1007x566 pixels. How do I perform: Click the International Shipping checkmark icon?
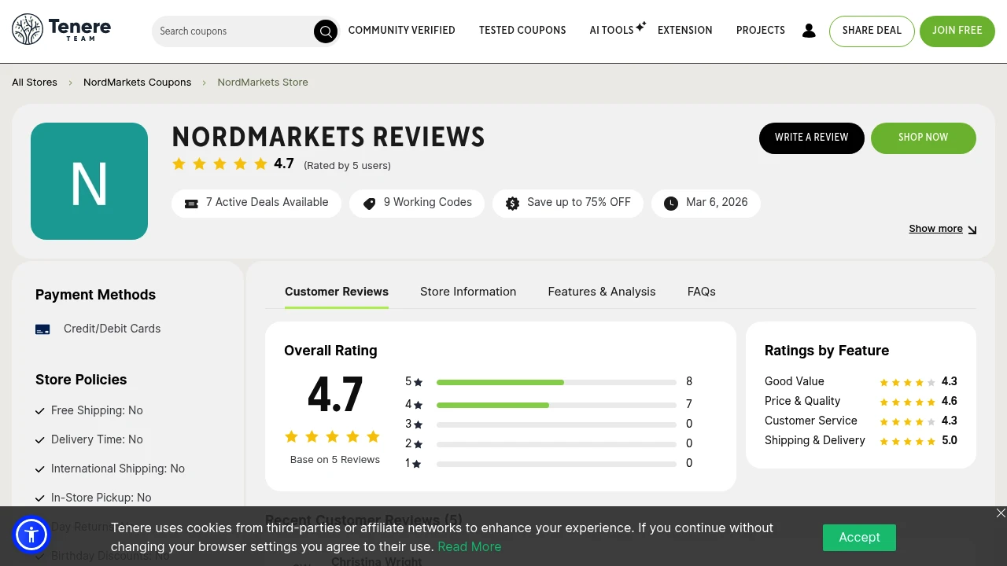pos(40,469)
